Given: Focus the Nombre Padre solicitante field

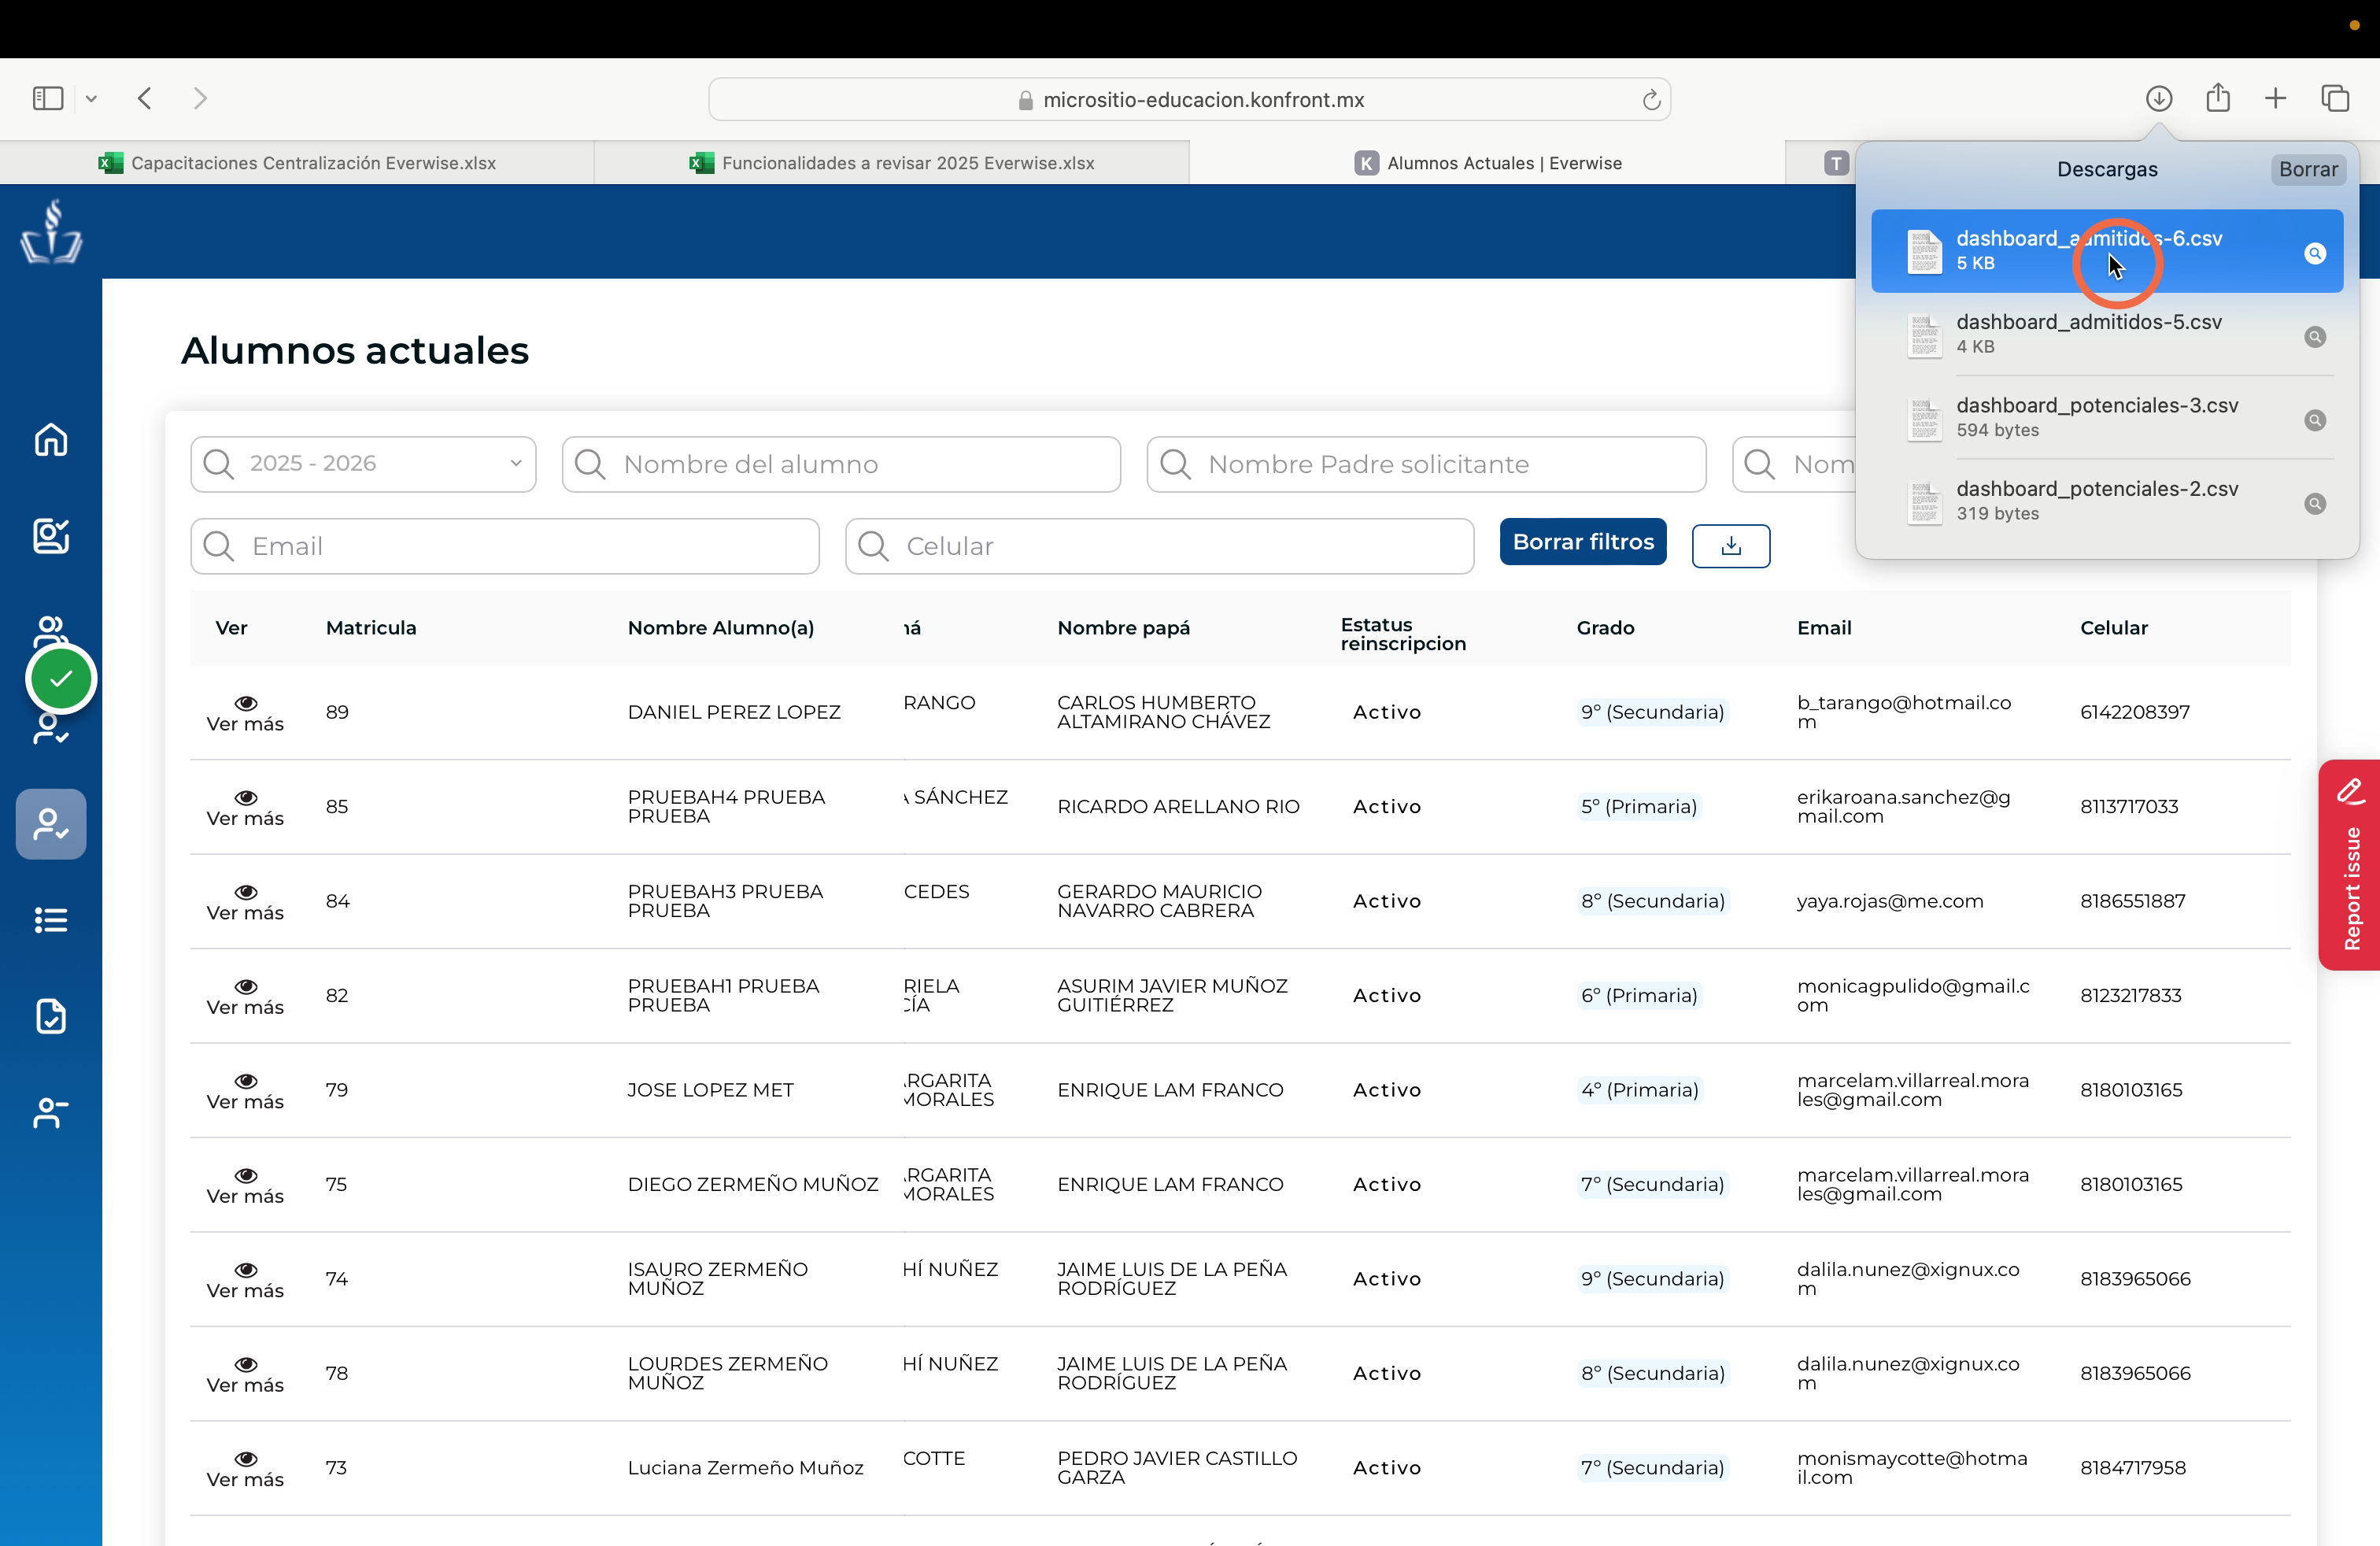Looking at the screenshot, I should tap(1426, 464).
